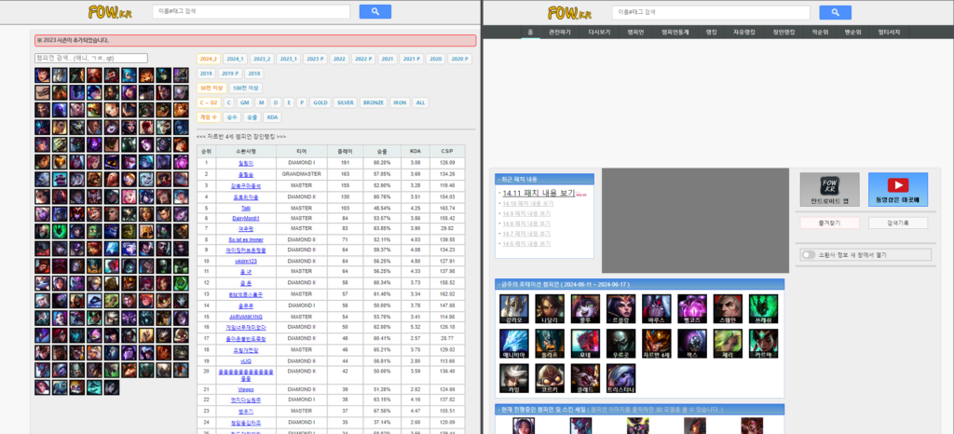
Task: Open the 룰루 champion portrait
Action: 585,309
